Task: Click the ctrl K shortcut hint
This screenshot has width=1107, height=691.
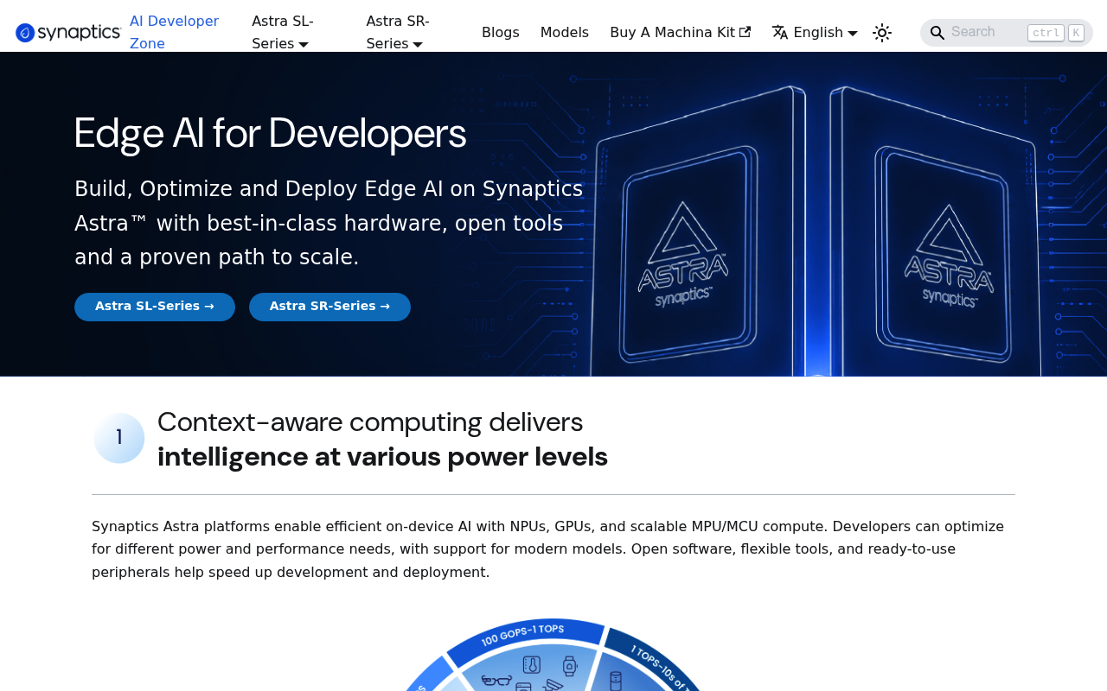Action: tap(1055, 33)
